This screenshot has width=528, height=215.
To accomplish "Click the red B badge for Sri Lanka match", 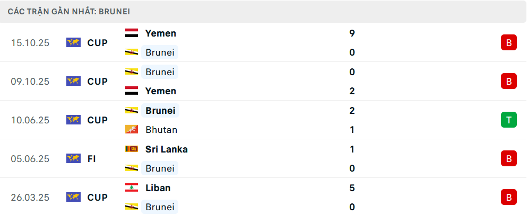I will (x=508, y=158).
